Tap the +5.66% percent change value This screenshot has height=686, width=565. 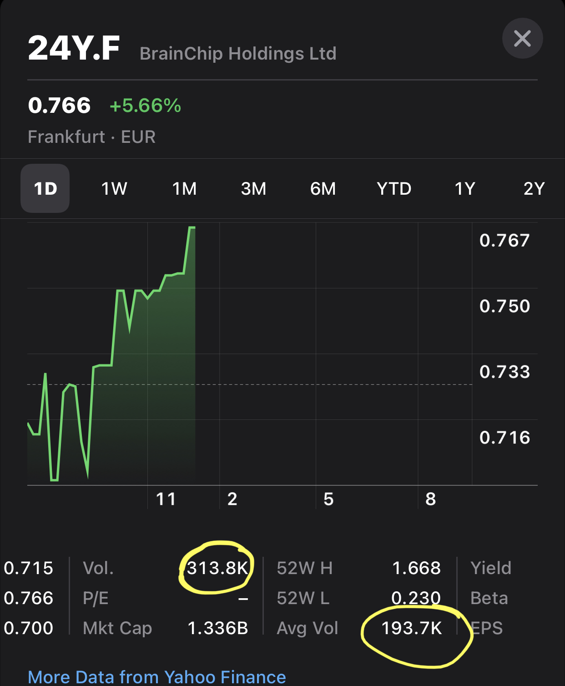(x=145, y=106)
